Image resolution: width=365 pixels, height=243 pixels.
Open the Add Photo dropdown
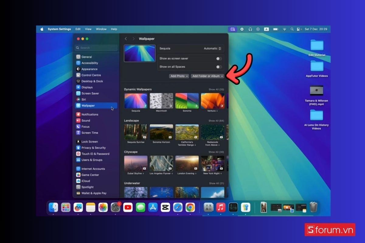click(179, 76)
